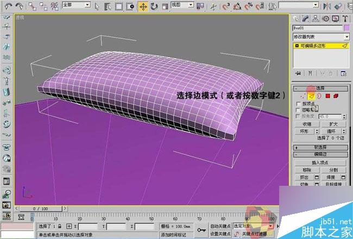
Task: Collapse the 编辑边 rollout header
Action: coord(320,154)
